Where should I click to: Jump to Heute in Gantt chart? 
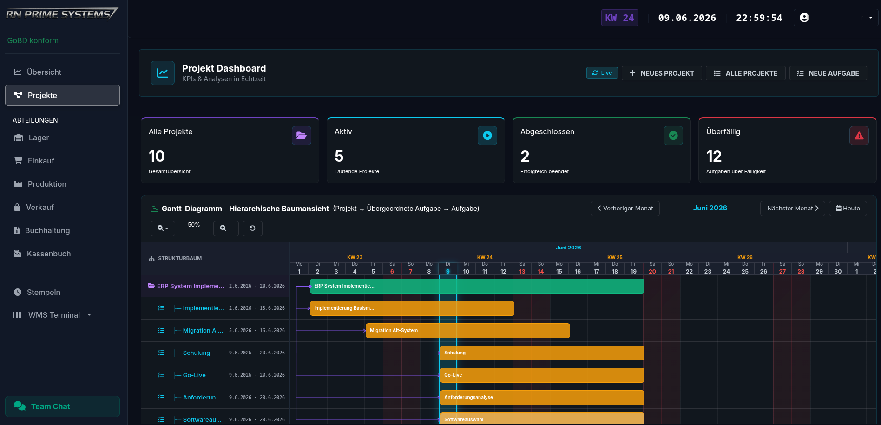[x=848, y=208]
